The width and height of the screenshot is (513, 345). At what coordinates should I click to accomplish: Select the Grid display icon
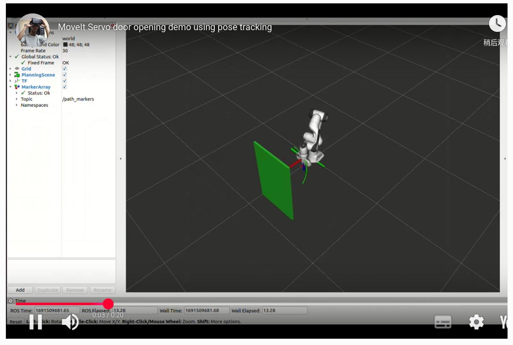point(17,68)
